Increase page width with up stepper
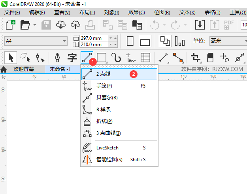 (x=115, y=38)
